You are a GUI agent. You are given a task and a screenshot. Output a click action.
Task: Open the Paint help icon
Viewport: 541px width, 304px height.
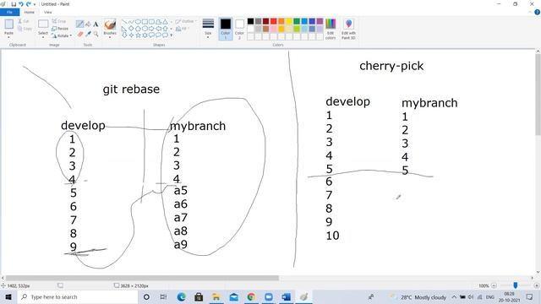(538, 13)
